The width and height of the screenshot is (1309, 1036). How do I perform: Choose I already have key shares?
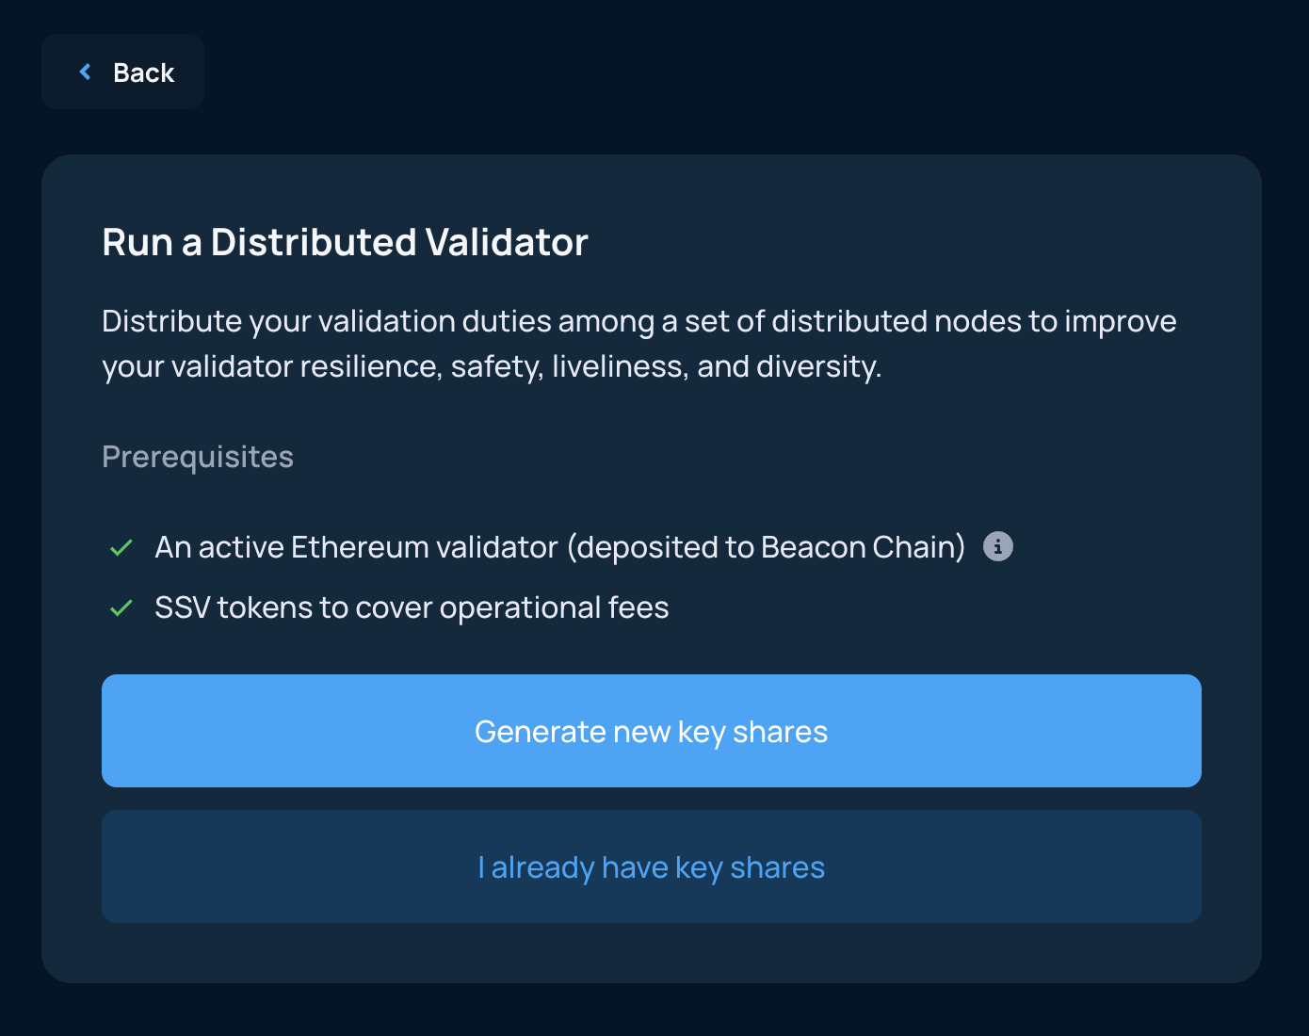click(652, 866)
